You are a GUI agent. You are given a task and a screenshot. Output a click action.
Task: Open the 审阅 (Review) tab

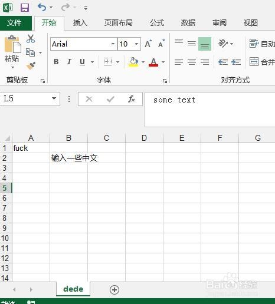point(220,23)
